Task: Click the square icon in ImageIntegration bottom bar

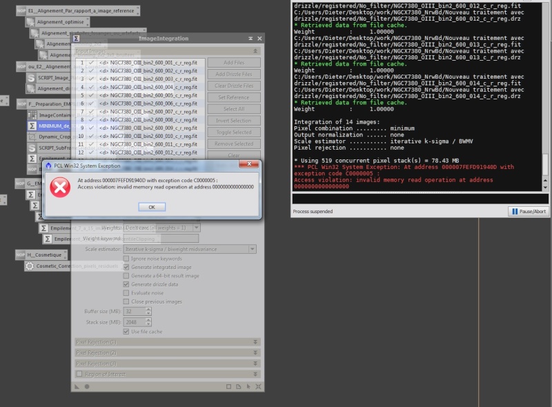Action: click(229, 386)
